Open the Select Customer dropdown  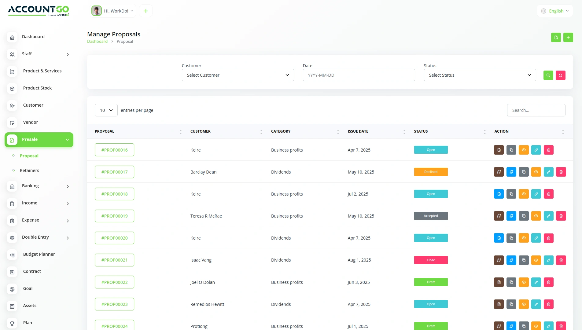pos(238,75)
